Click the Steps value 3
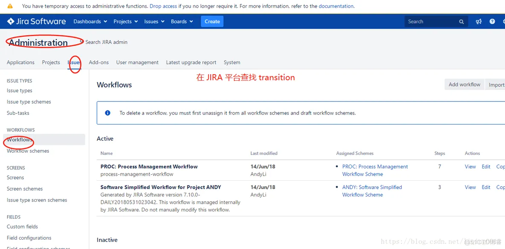This screenshot has height=249, width=505. [440, 188]
